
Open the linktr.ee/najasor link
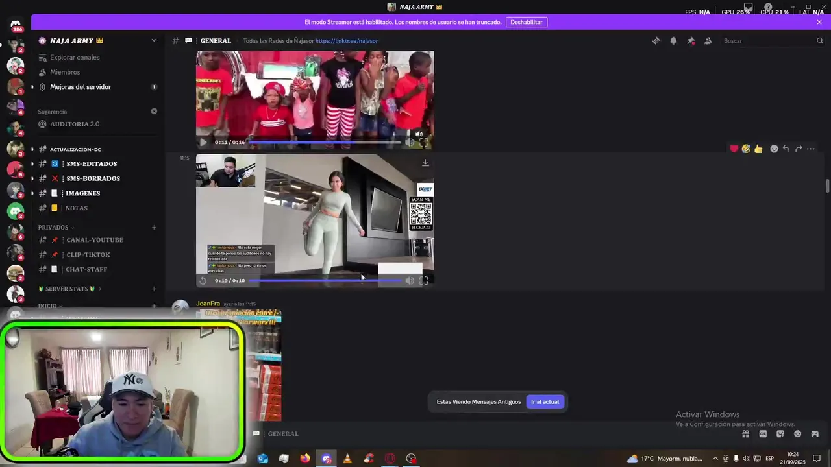coord(347,41)
